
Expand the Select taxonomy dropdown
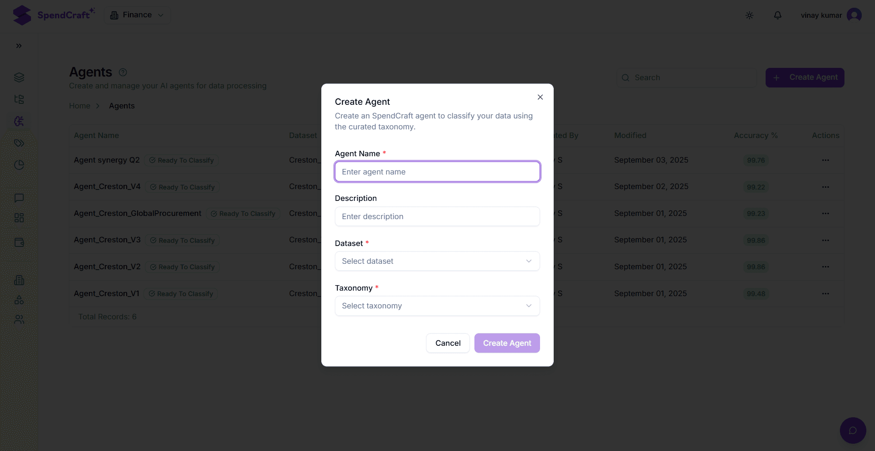tap(437, 306)
